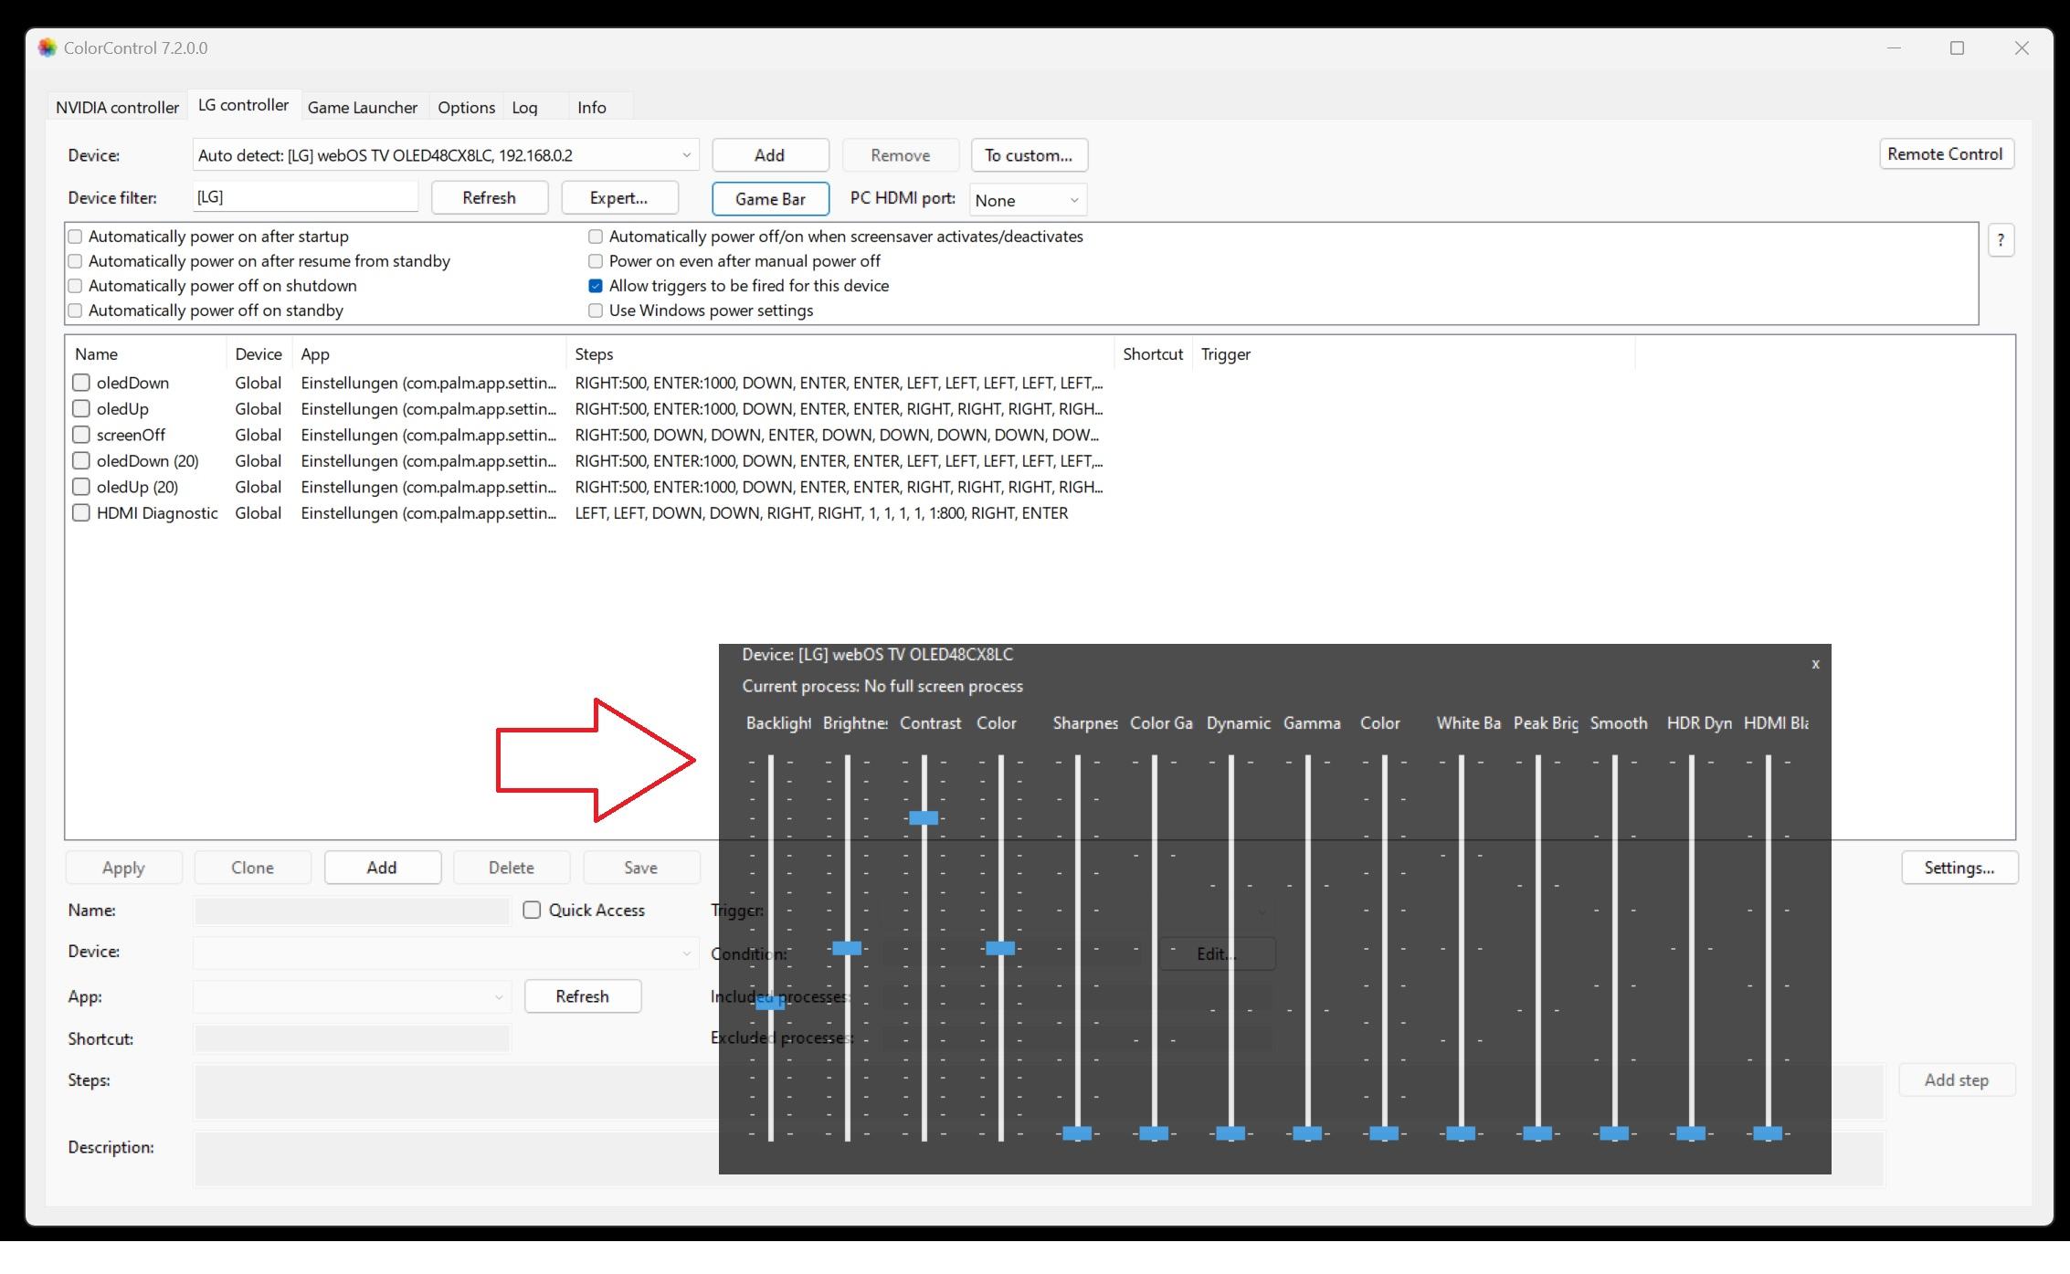Enable Automatically power off on standby
The image size is (2070, 1274).
pyautogui.click(x=76, y=311)
